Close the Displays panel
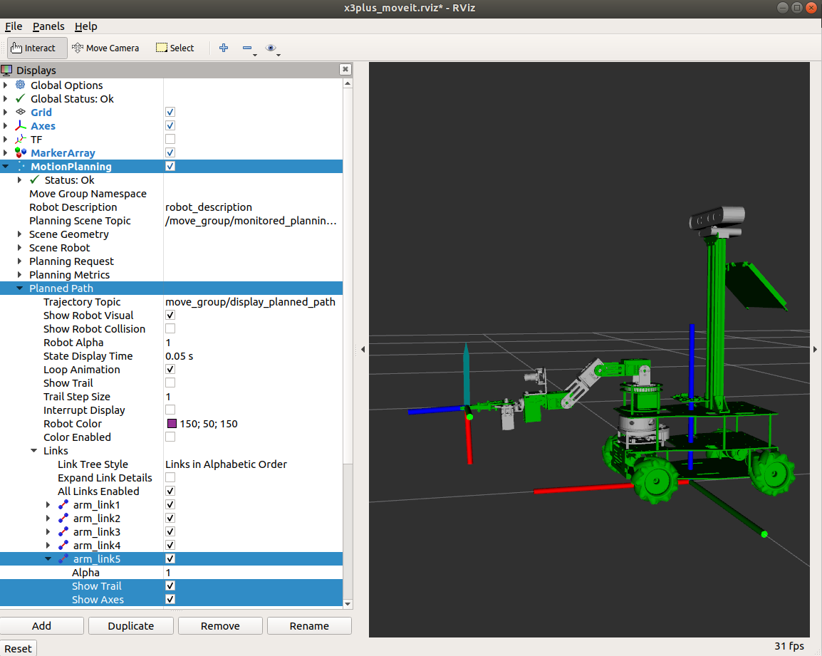This screenshot has width=822, height=656. click(345, 70)
